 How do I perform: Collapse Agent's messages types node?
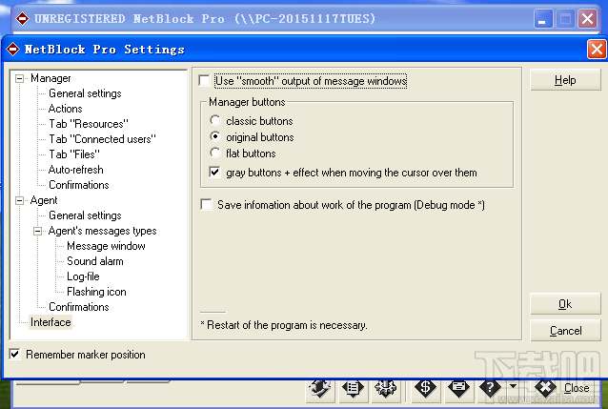(x=37, y=232)
